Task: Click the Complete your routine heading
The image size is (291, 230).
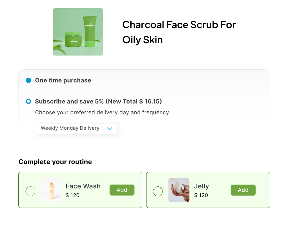Action: click(55, 162)
